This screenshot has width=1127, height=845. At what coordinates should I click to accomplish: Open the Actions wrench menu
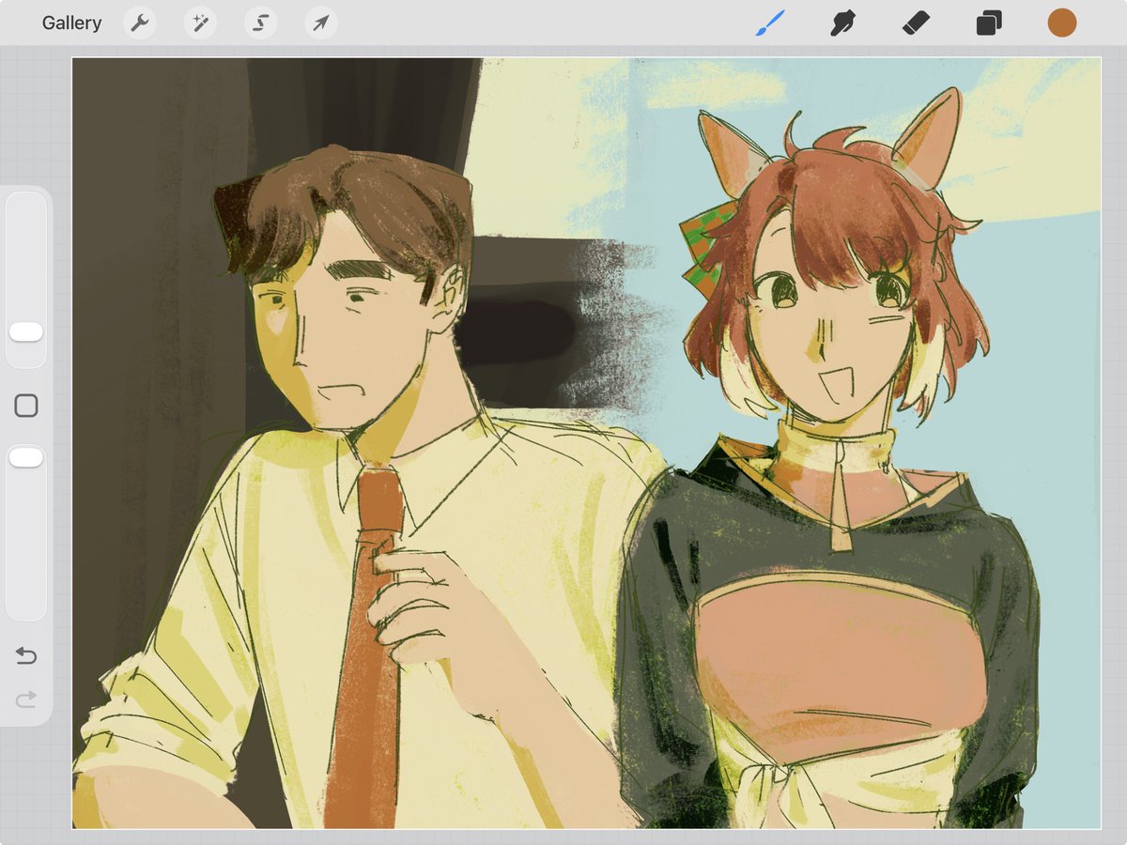140,23
